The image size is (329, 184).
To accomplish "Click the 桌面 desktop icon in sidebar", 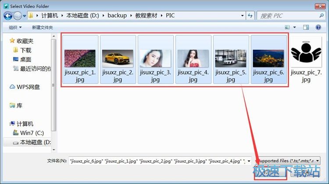I will pos(16,59).
